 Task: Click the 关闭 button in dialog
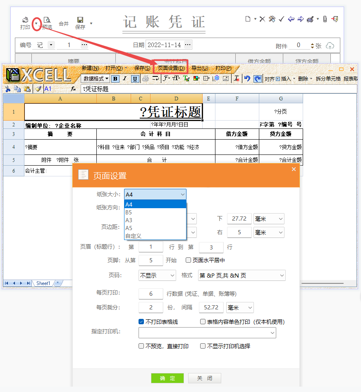[204, 378]
